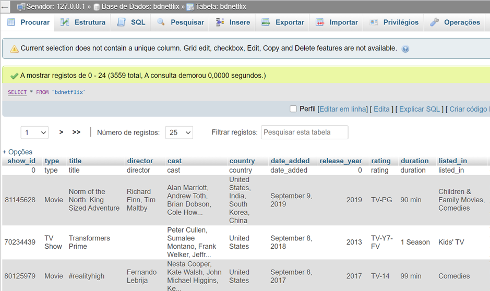The image size is (490, 291).
Task: Click the Privilégios tab icon
Action: [x=374, y=22]
